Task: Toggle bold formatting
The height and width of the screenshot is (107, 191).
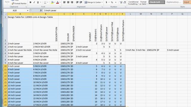Action: tap(30, 2)
